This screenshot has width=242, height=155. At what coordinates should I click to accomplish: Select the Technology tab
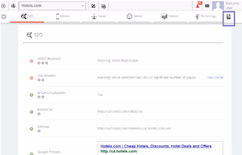coord(205,16)
